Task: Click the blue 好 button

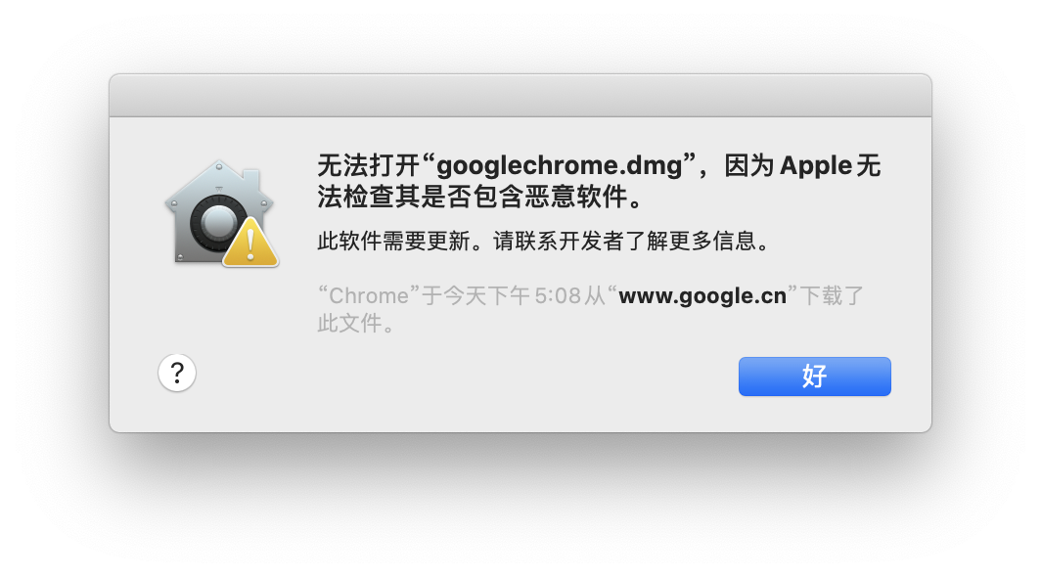Action: pos(815,377)
